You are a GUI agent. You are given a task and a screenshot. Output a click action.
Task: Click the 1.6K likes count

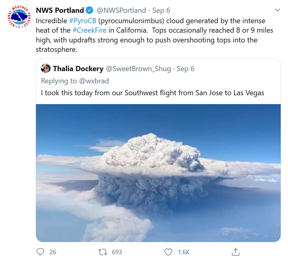184,252
